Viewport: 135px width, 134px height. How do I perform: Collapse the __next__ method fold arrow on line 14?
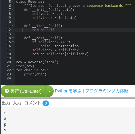pos(13,38)
